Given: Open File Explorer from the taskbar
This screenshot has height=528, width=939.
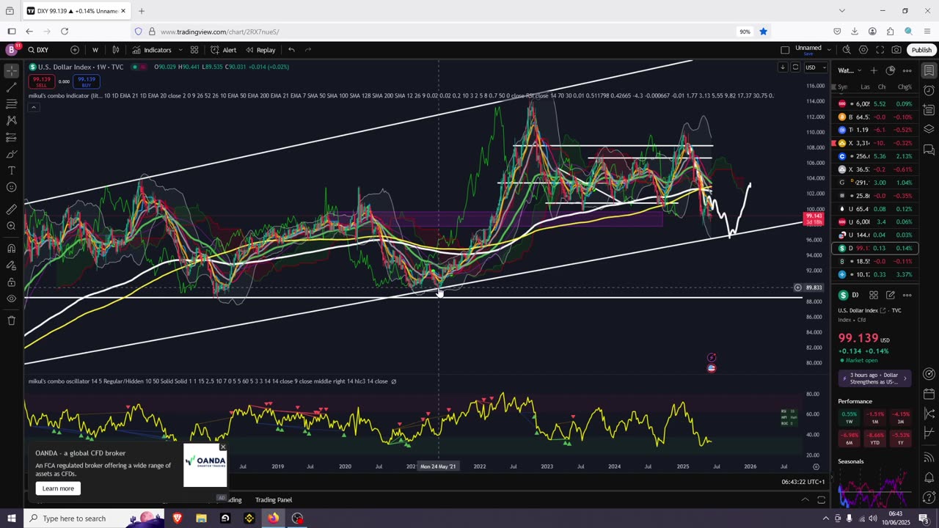Looking at the screenshot, I should click(x=201, y=518).
